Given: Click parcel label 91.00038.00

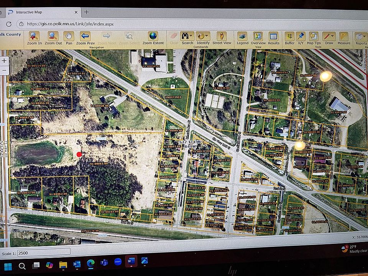Looking at the screenshot, I should click(100, 106).
